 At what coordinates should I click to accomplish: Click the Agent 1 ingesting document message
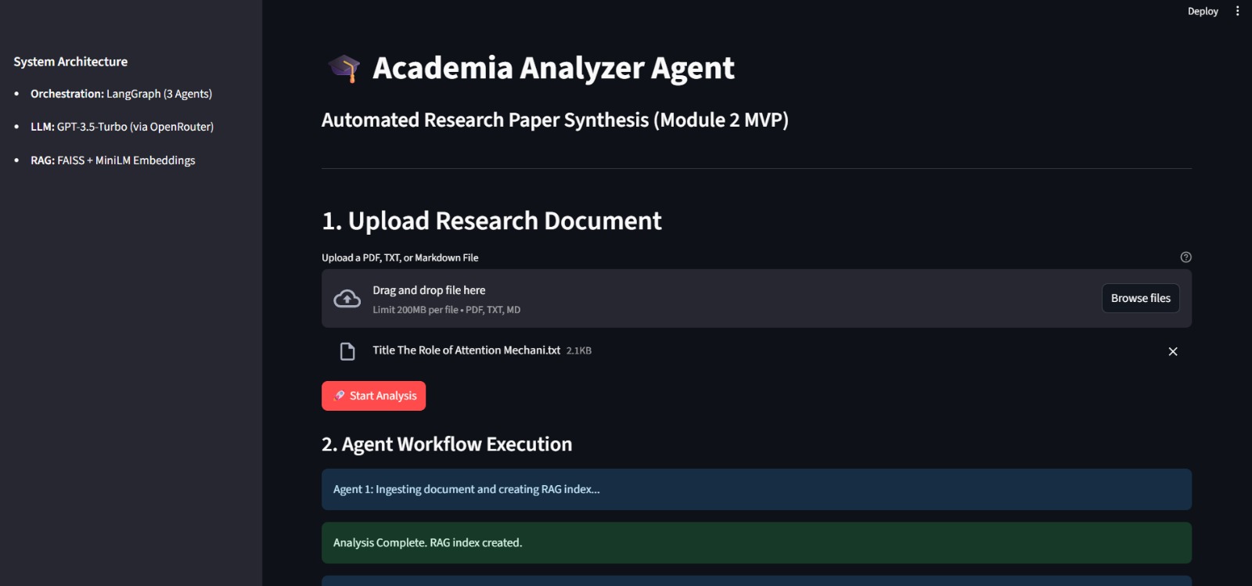tap(466, 490)
